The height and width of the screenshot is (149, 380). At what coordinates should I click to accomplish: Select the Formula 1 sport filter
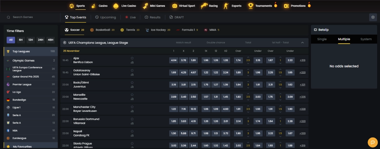coord(187,30)
